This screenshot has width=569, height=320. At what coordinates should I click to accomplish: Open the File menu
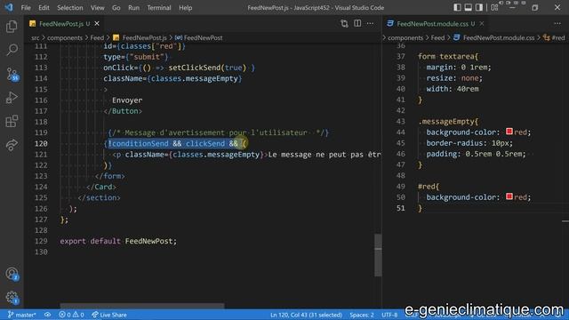coord(26,8)
